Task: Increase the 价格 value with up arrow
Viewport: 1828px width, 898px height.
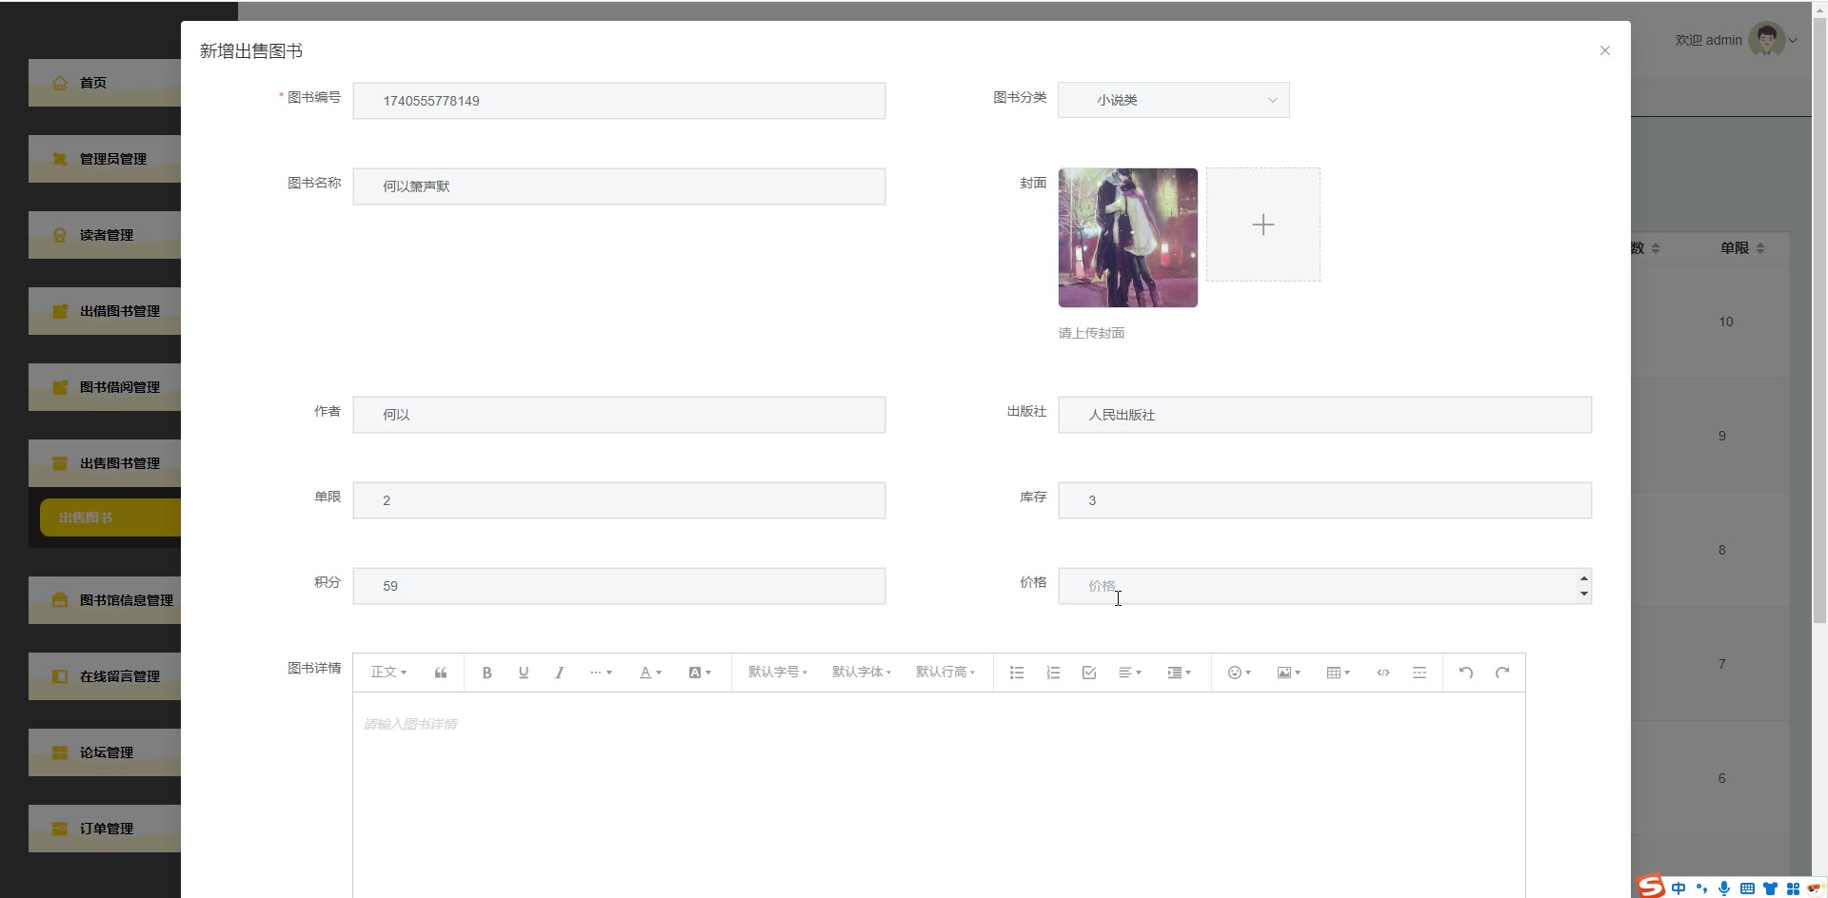Action: click(1583, 578)
